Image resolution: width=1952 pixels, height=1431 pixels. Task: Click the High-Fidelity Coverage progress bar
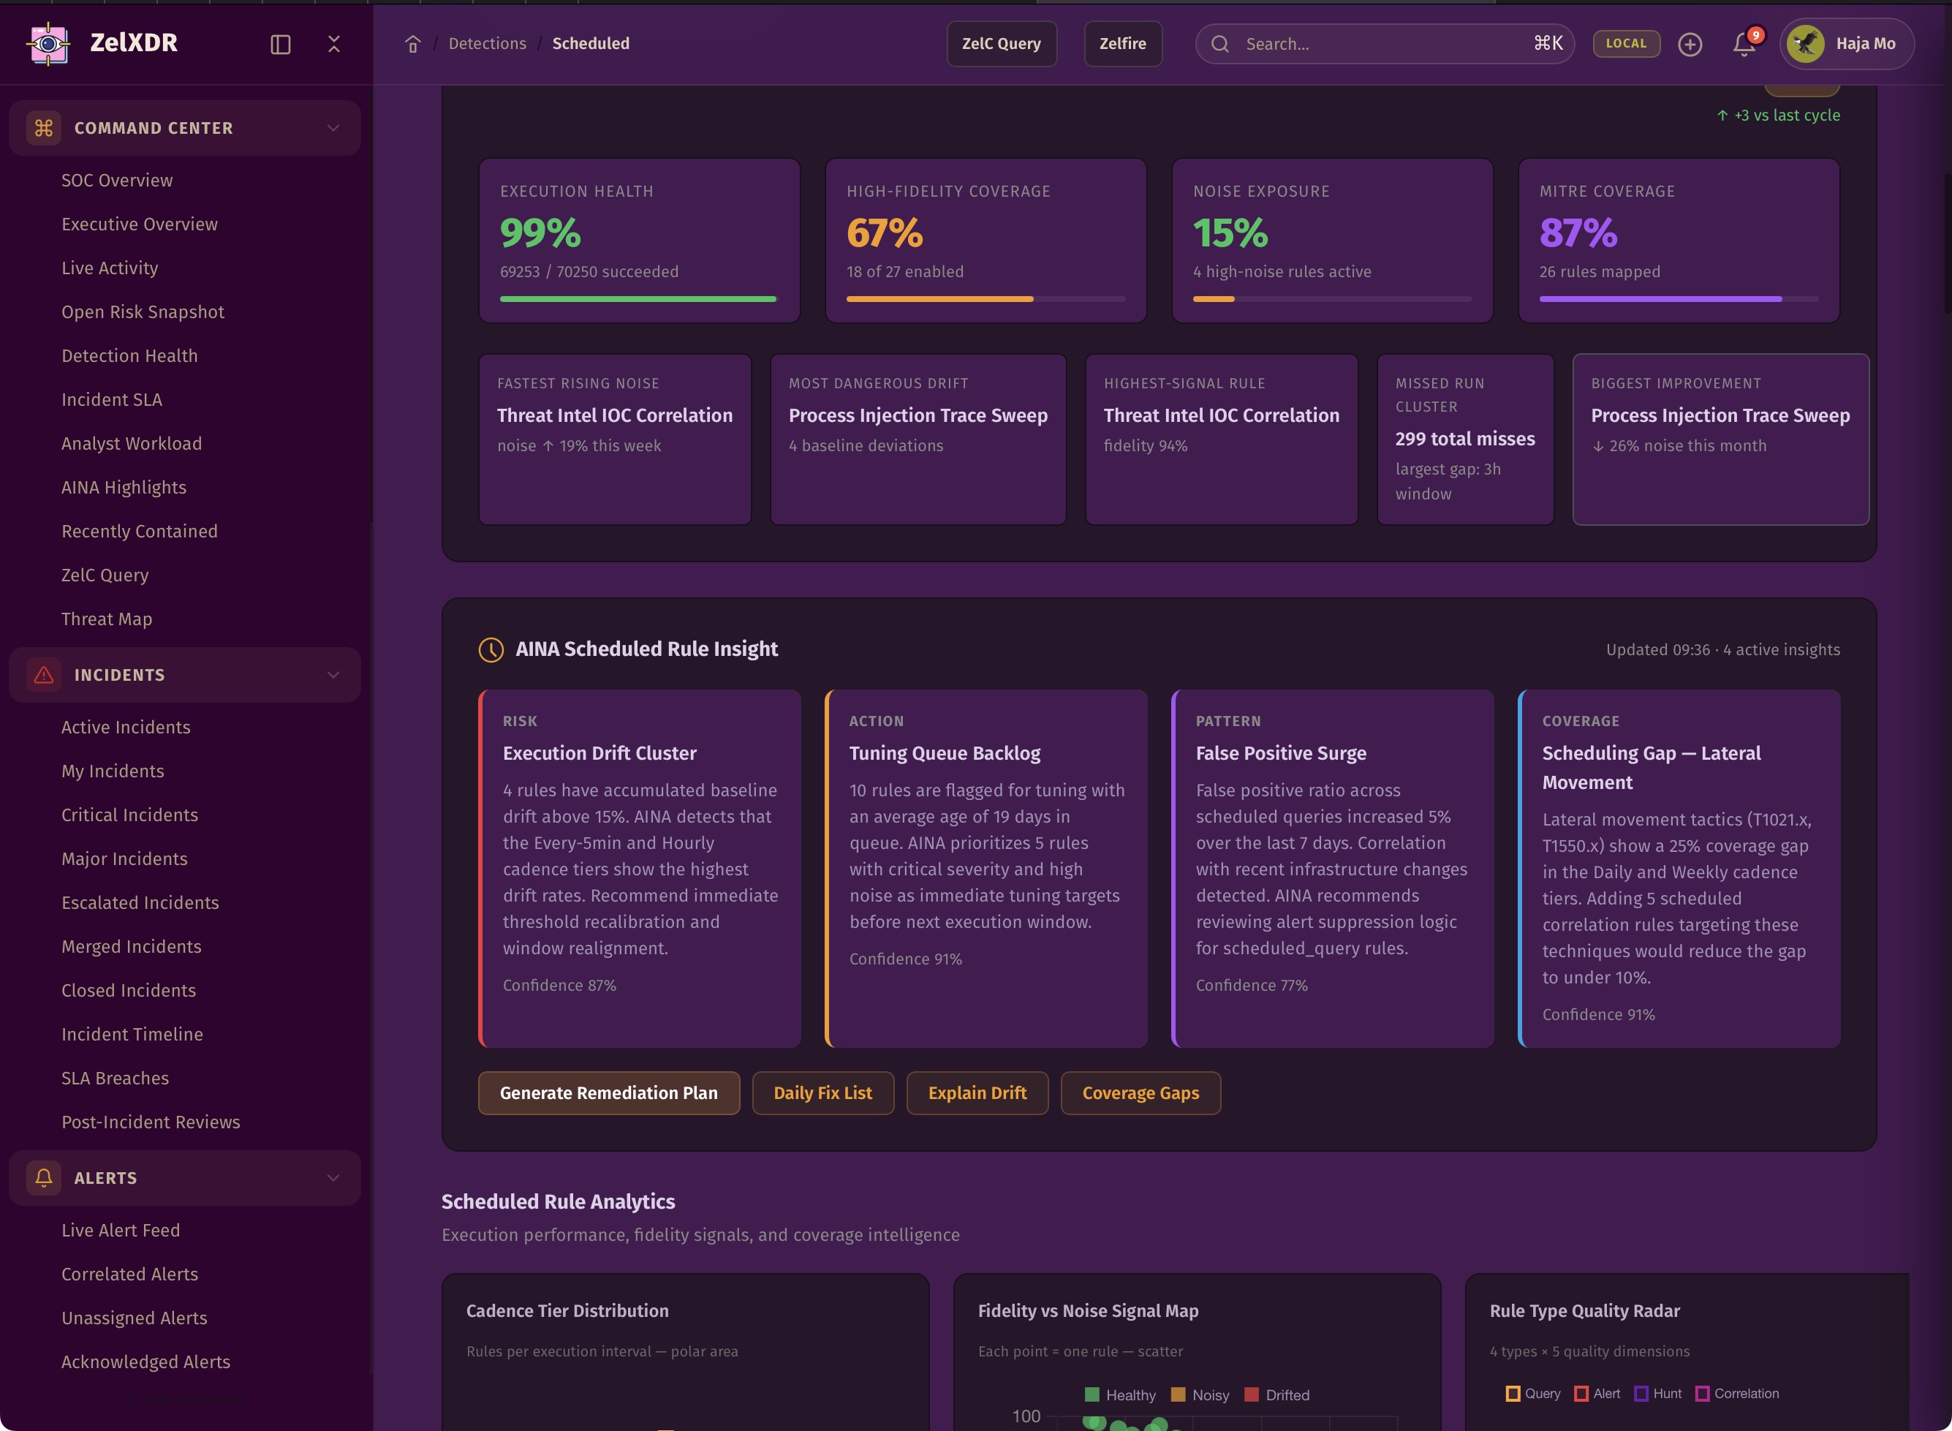point(986,299)
